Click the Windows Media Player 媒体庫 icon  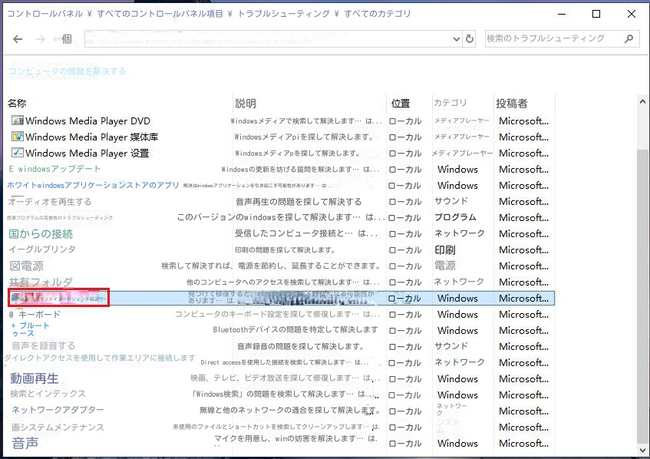click(18, 137)
